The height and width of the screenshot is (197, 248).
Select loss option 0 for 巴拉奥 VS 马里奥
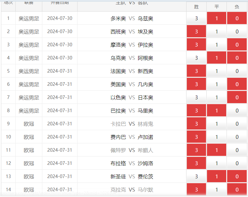click(x=237, y=111)
